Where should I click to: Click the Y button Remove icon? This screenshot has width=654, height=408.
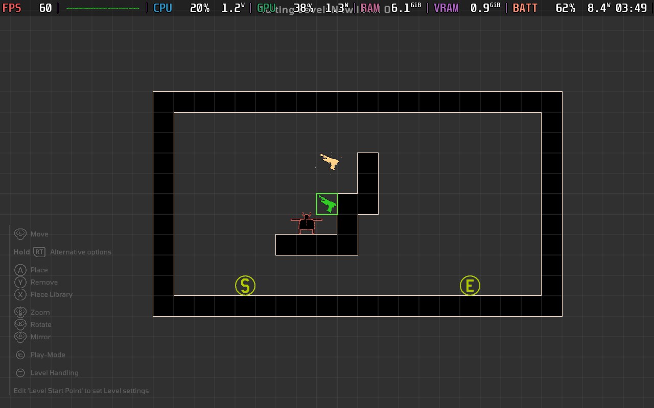pyautogui.click(x=20, y=282)
